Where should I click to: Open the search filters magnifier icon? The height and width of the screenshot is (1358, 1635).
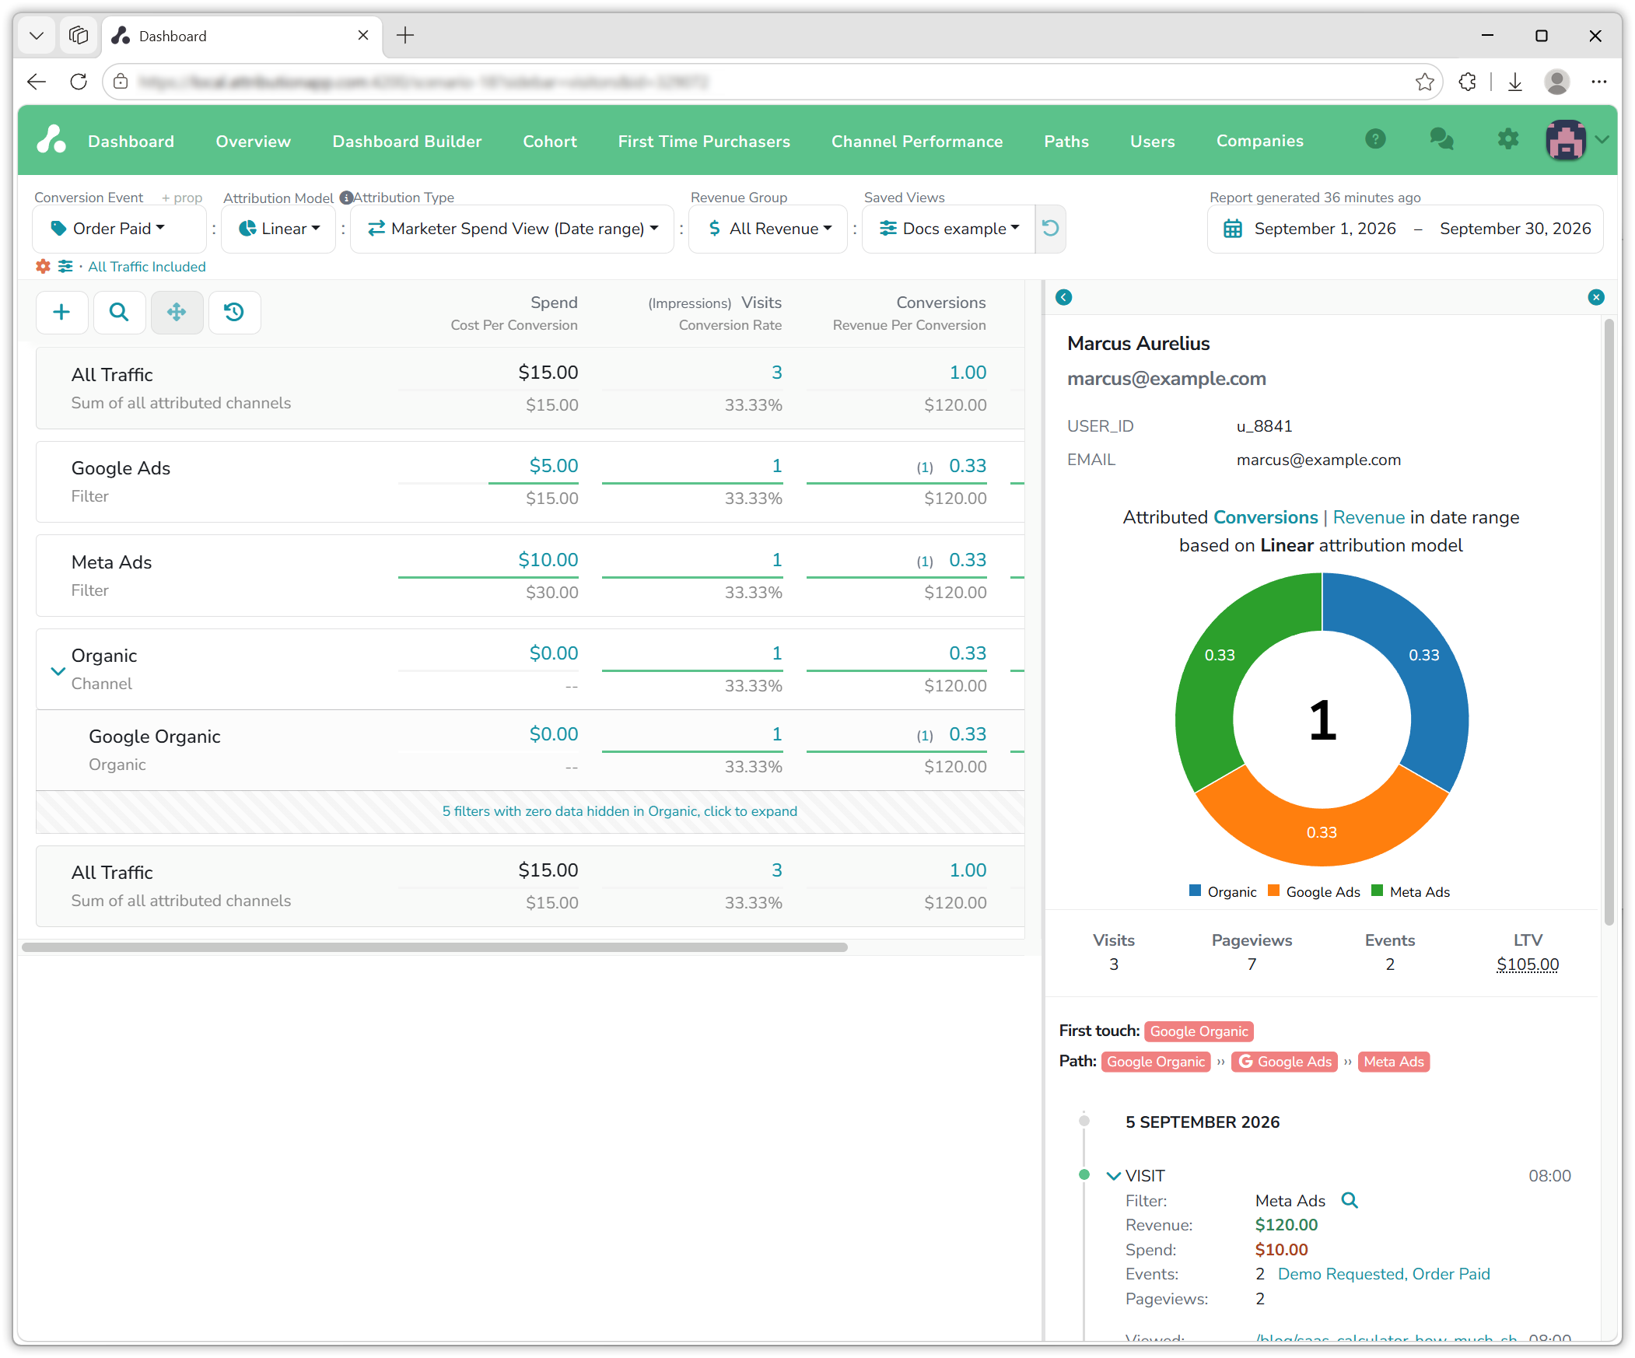tap(119, 312)
